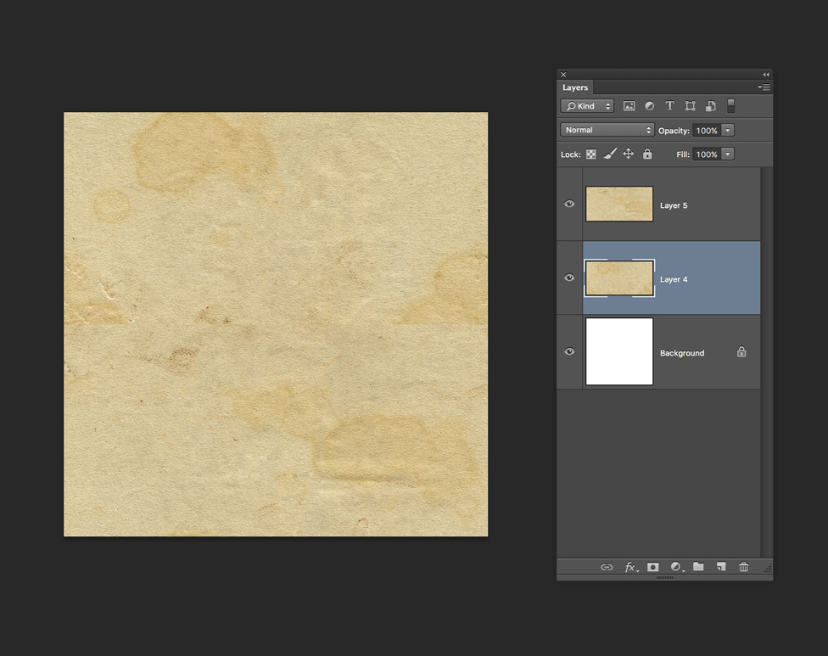
Task: Open the Fill slider dropdown arrow
Action: click(728, 154)
